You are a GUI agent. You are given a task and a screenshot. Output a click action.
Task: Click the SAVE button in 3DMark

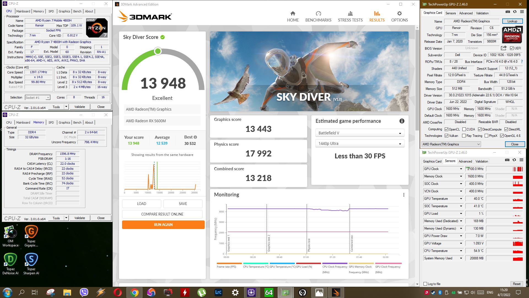(x=183, y=204)
